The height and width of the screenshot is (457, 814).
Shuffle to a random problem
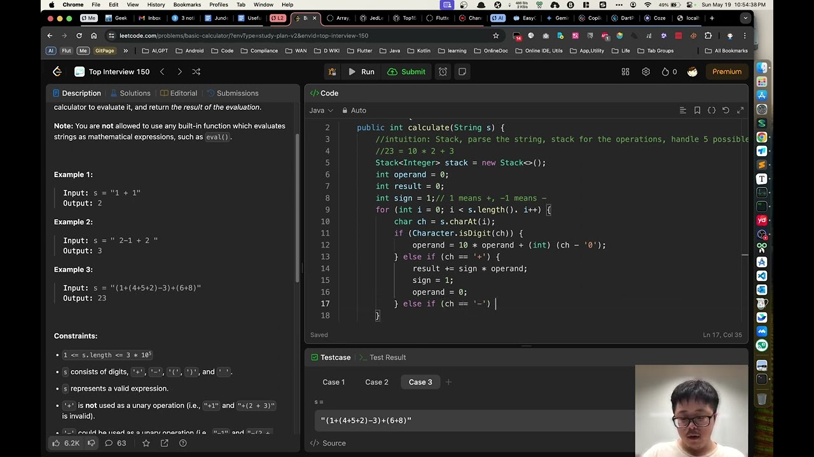coord(196,72)
